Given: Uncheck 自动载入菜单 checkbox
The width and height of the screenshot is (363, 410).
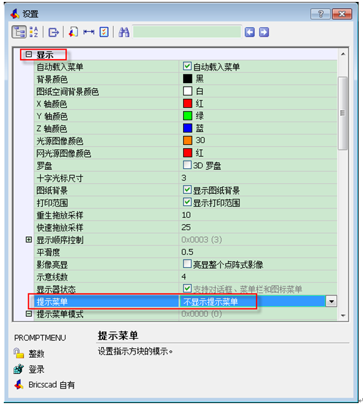Looking at the screenshot, I should point(187,66).
